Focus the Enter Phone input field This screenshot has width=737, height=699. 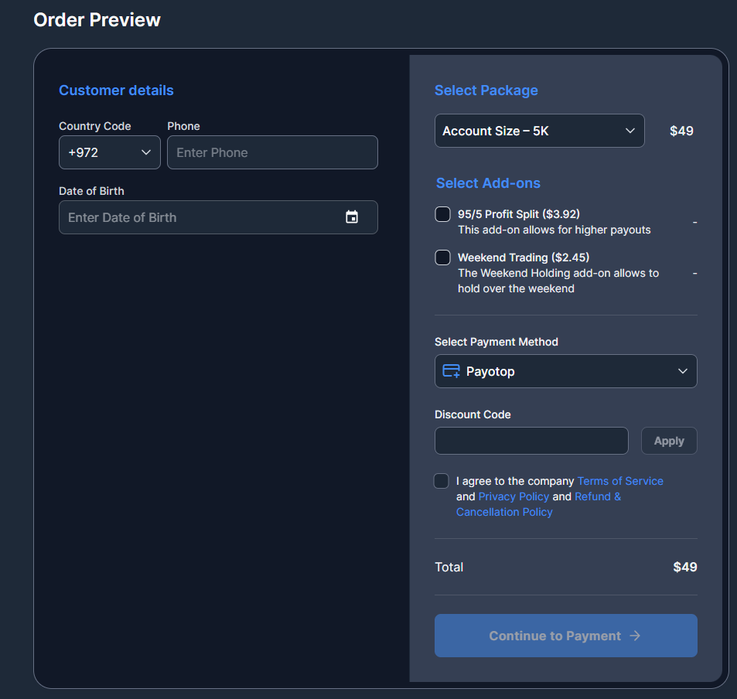click(272, 152)
